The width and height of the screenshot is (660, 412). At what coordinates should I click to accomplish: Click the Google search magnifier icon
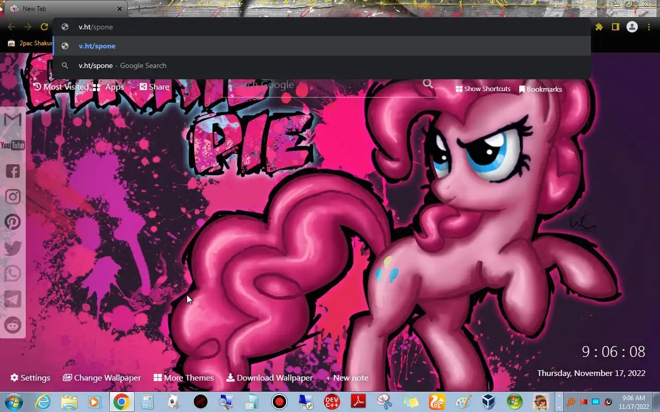(428, 84)
